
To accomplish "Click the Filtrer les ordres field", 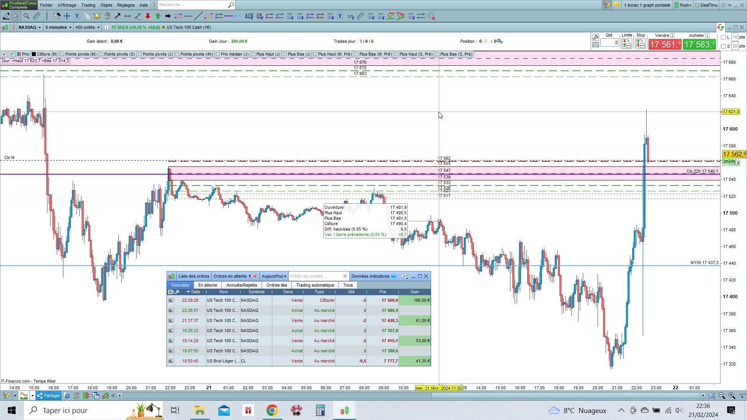I will pyautogui.click(x=315, y=276).
